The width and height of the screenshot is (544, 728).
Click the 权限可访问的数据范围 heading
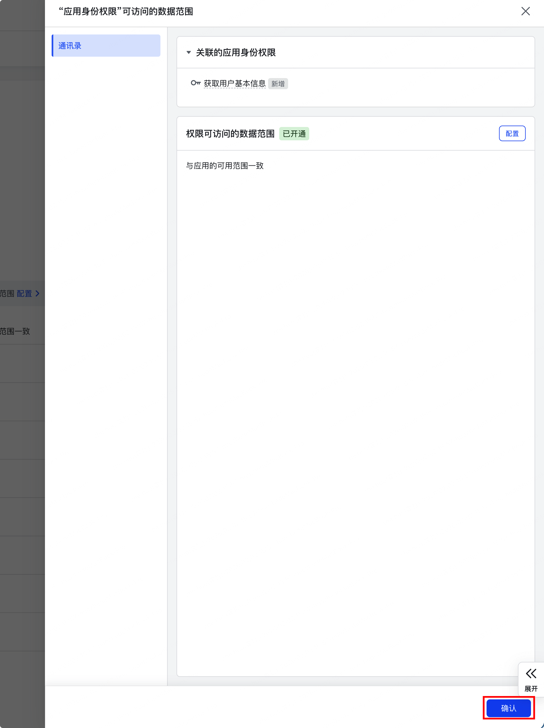point(230,134)
